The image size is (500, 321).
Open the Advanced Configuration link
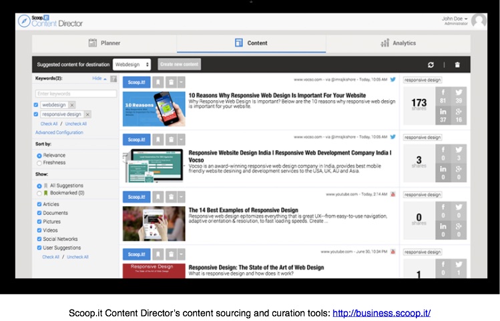coord(59,133)
